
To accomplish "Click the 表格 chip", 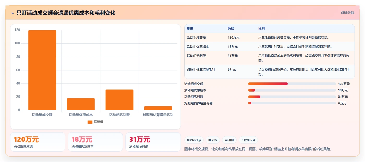I will 213,140.
